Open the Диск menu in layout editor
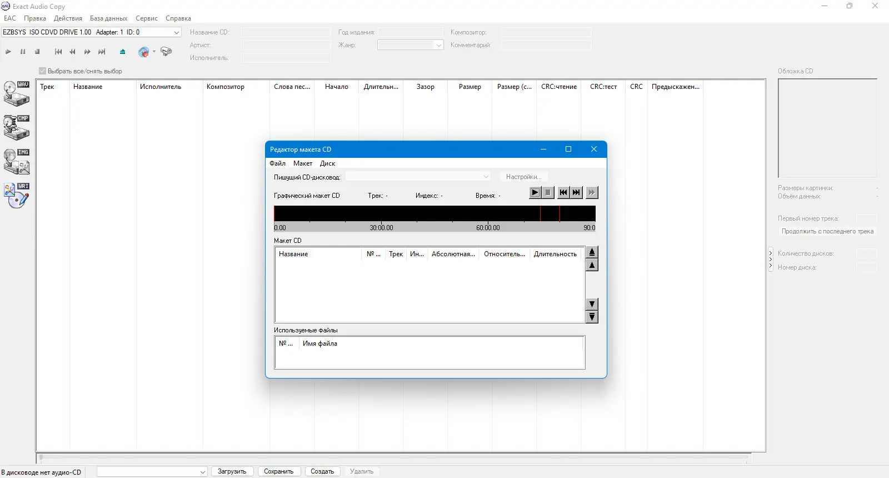 tap(327, 163)
